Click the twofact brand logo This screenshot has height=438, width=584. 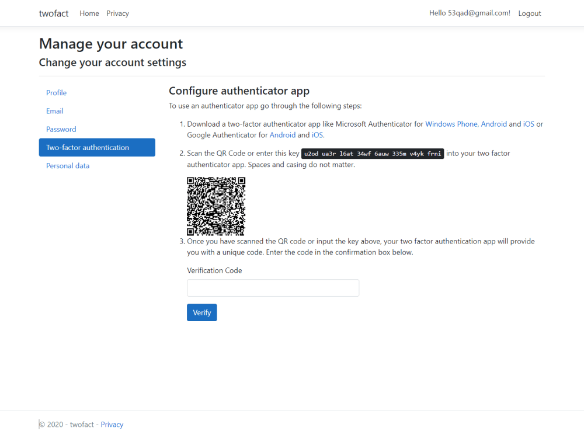click(54, 13)
